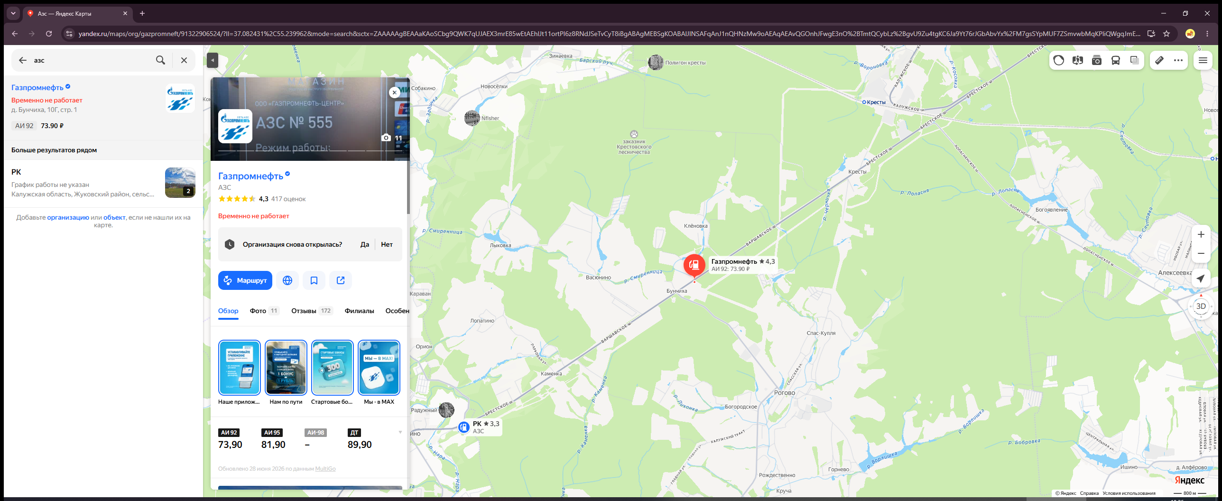Open the Стартовые бонусы story
Image resolution: width=1222 pixels, height=501 pixels.
333,368
